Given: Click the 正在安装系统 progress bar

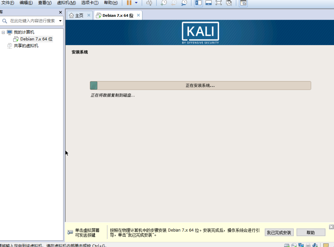Looking at the screenshot, I should click(x=201, y=86).
